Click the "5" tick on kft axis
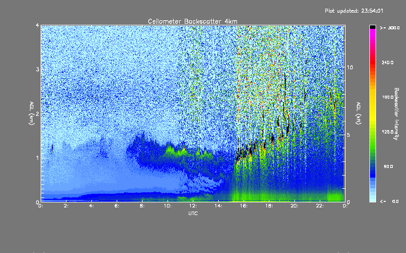Image resolution: width=406 pixels, height=253 pixels. point(349,135)
